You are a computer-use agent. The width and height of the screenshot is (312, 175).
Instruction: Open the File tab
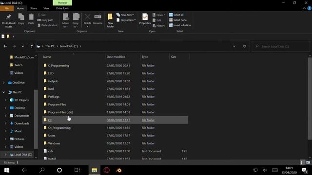[x=7, y=8]
